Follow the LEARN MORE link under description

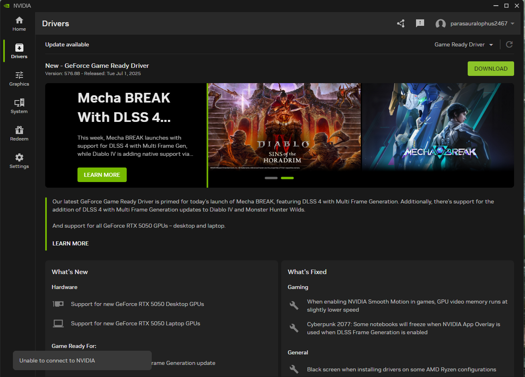click(x=71, y=243)
